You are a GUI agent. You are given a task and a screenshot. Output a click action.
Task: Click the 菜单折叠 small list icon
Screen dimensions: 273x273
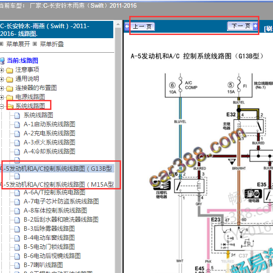pos(35,44)
